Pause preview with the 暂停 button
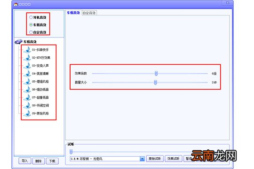This screenshot has width=254, height=169. point(189,159)
